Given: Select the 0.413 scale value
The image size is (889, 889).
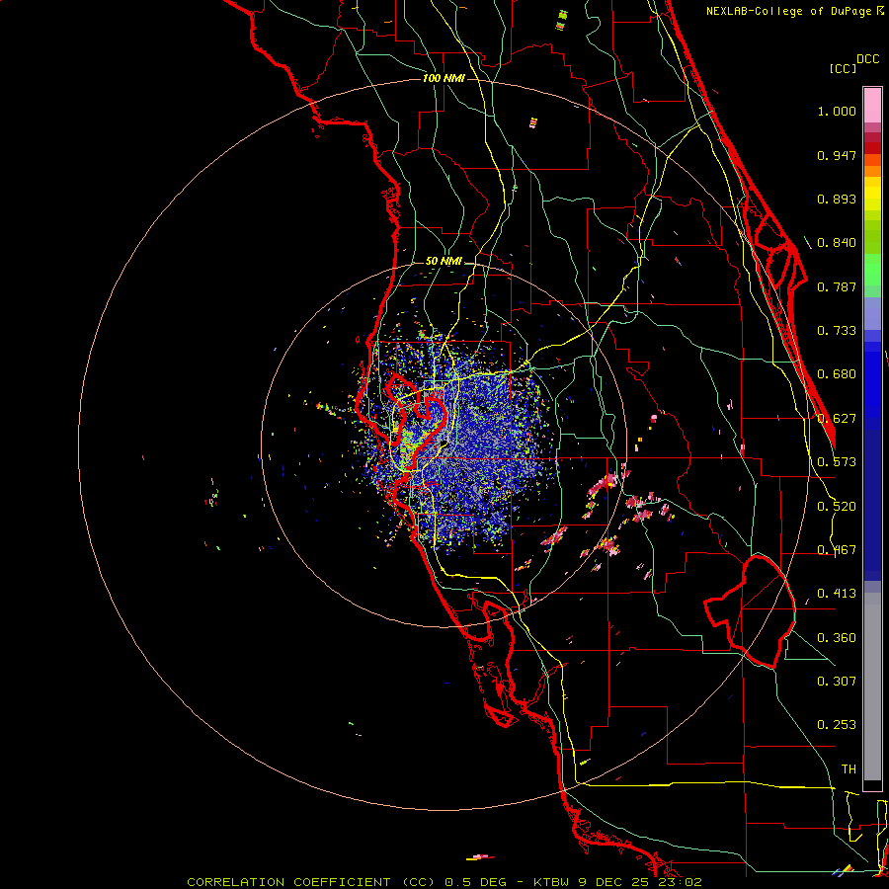Looking at the screenshot, I should click(x=837, y=594).
